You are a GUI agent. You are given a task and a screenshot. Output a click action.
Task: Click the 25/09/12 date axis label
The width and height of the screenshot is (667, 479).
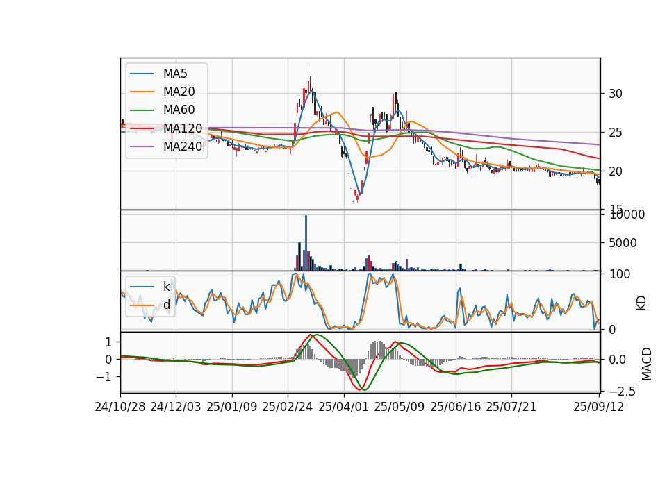tap(598, 407)
